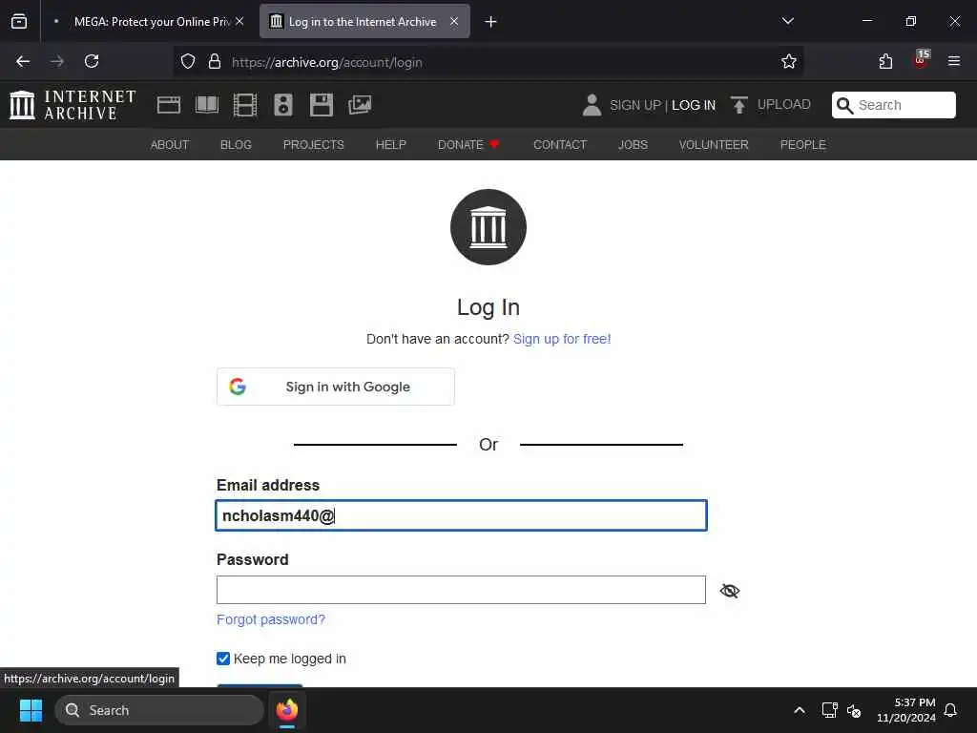The height and width of the screenshot is (733, 977).
Task: Open Firefox View recent browsing icon
Action: point(19,21)
